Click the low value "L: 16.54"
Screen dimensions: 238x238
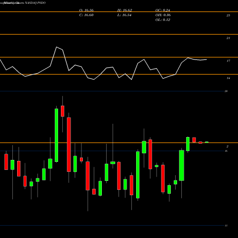point(124,15)
